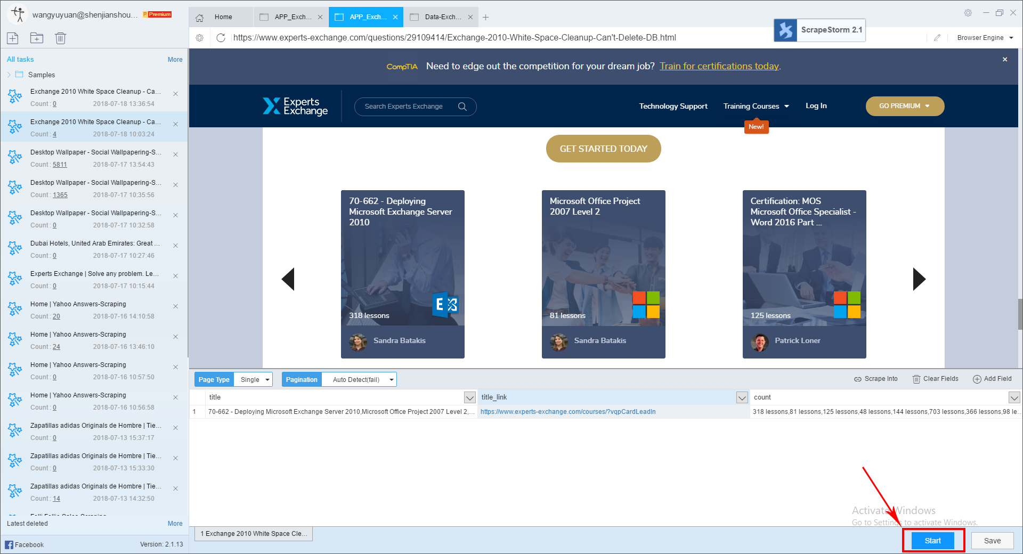The image size is (1023, 554).
Task: Click the Start button
Action: coord(932,541)
